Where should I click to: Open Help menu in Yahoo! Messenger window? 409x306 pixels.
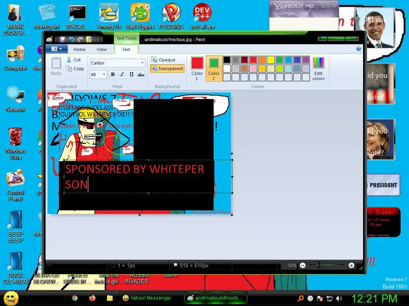(x=304, y=13)
